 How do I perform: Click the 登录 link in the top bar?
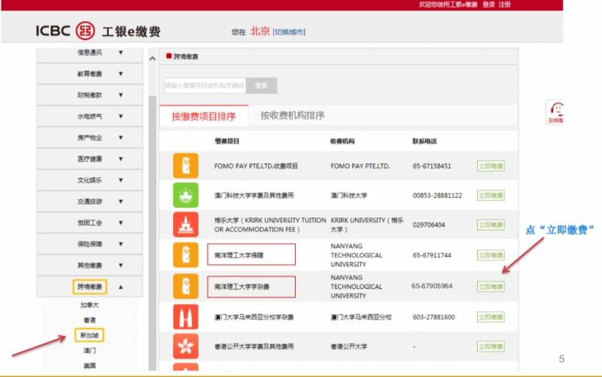click(x=488, y=5)
